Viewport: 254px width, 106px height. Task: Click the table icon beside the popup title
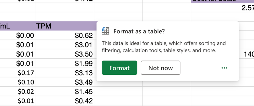105,31
